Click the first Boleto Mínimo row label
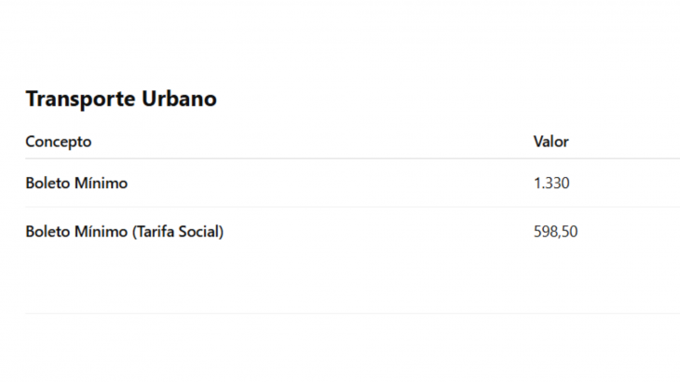Viewport: 680px width, 382px height. click(76, 183)
